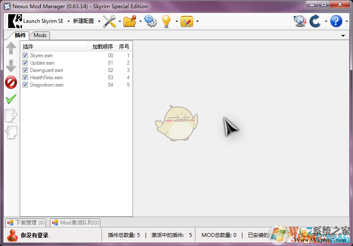Sort by 加载顺序 column header
This screenshot has height=246, width=353.
pyautogui.click(x=102, y=47)
